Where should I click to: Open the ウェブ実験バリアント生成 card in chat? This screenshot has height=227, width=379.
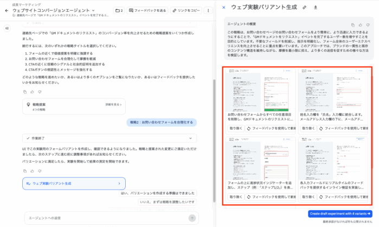74,184
